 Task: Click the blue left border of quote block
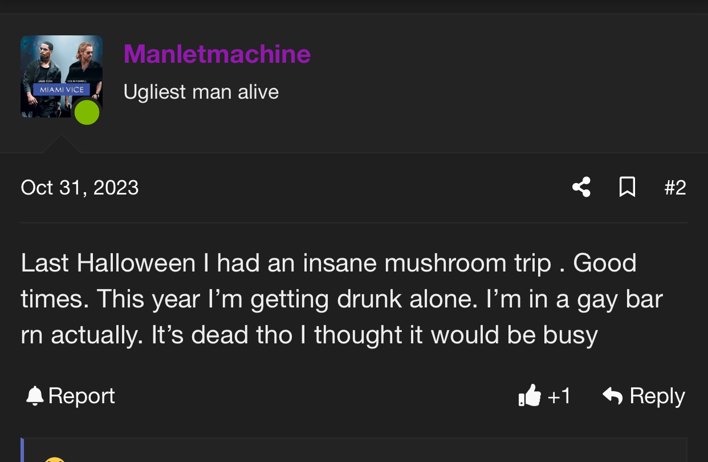pos(22,451)
